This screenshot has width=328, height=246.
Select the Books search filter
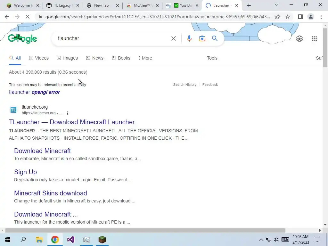(121, 58)
